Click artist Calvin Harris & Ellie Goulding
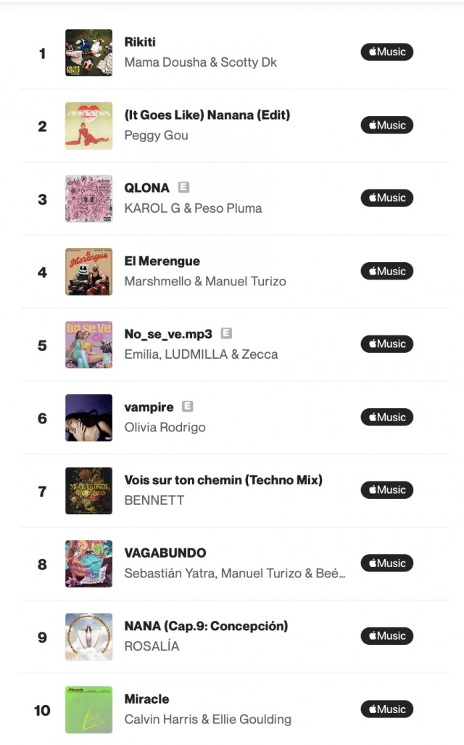 [207, 720]
